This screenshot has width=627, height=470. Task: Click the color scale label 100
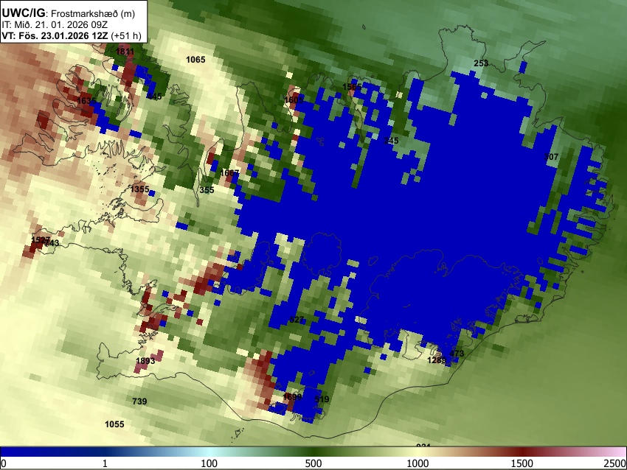pos(209,463)
